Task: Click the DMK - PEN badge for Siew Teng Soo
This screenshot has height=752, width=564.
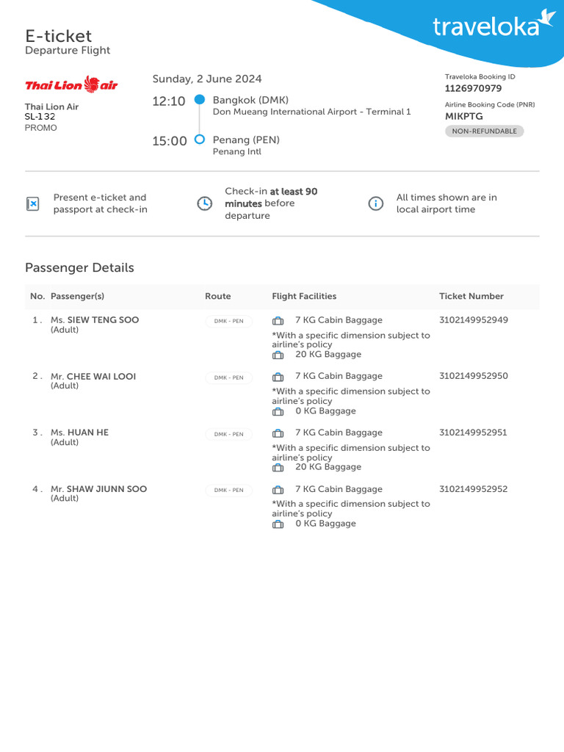Action: 228,321
